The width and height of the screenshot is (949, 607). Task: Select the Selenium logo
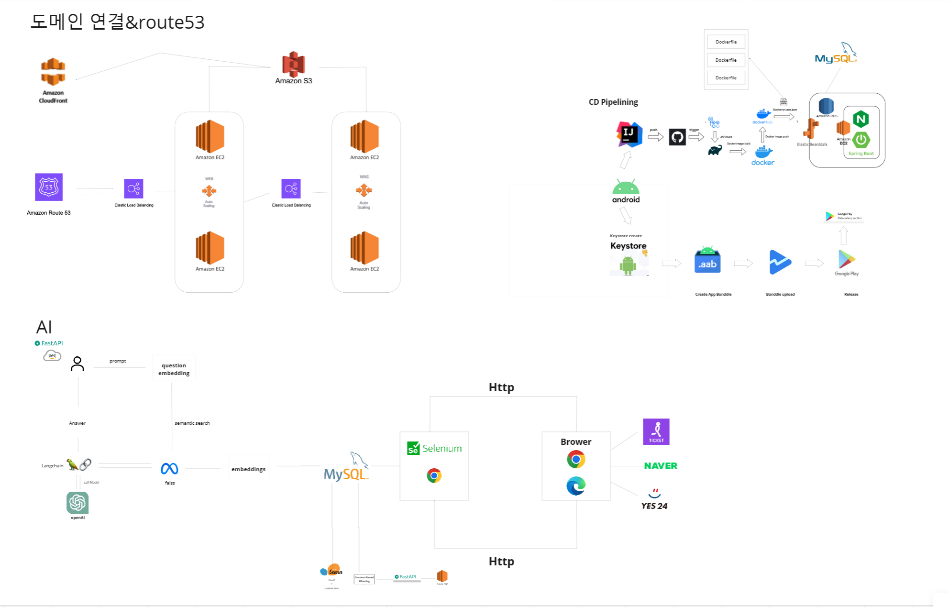pos(434,448)
